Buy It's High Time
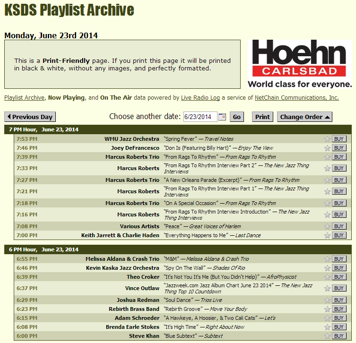This screenshot has width=356, height=343. [x=339, y=327]
